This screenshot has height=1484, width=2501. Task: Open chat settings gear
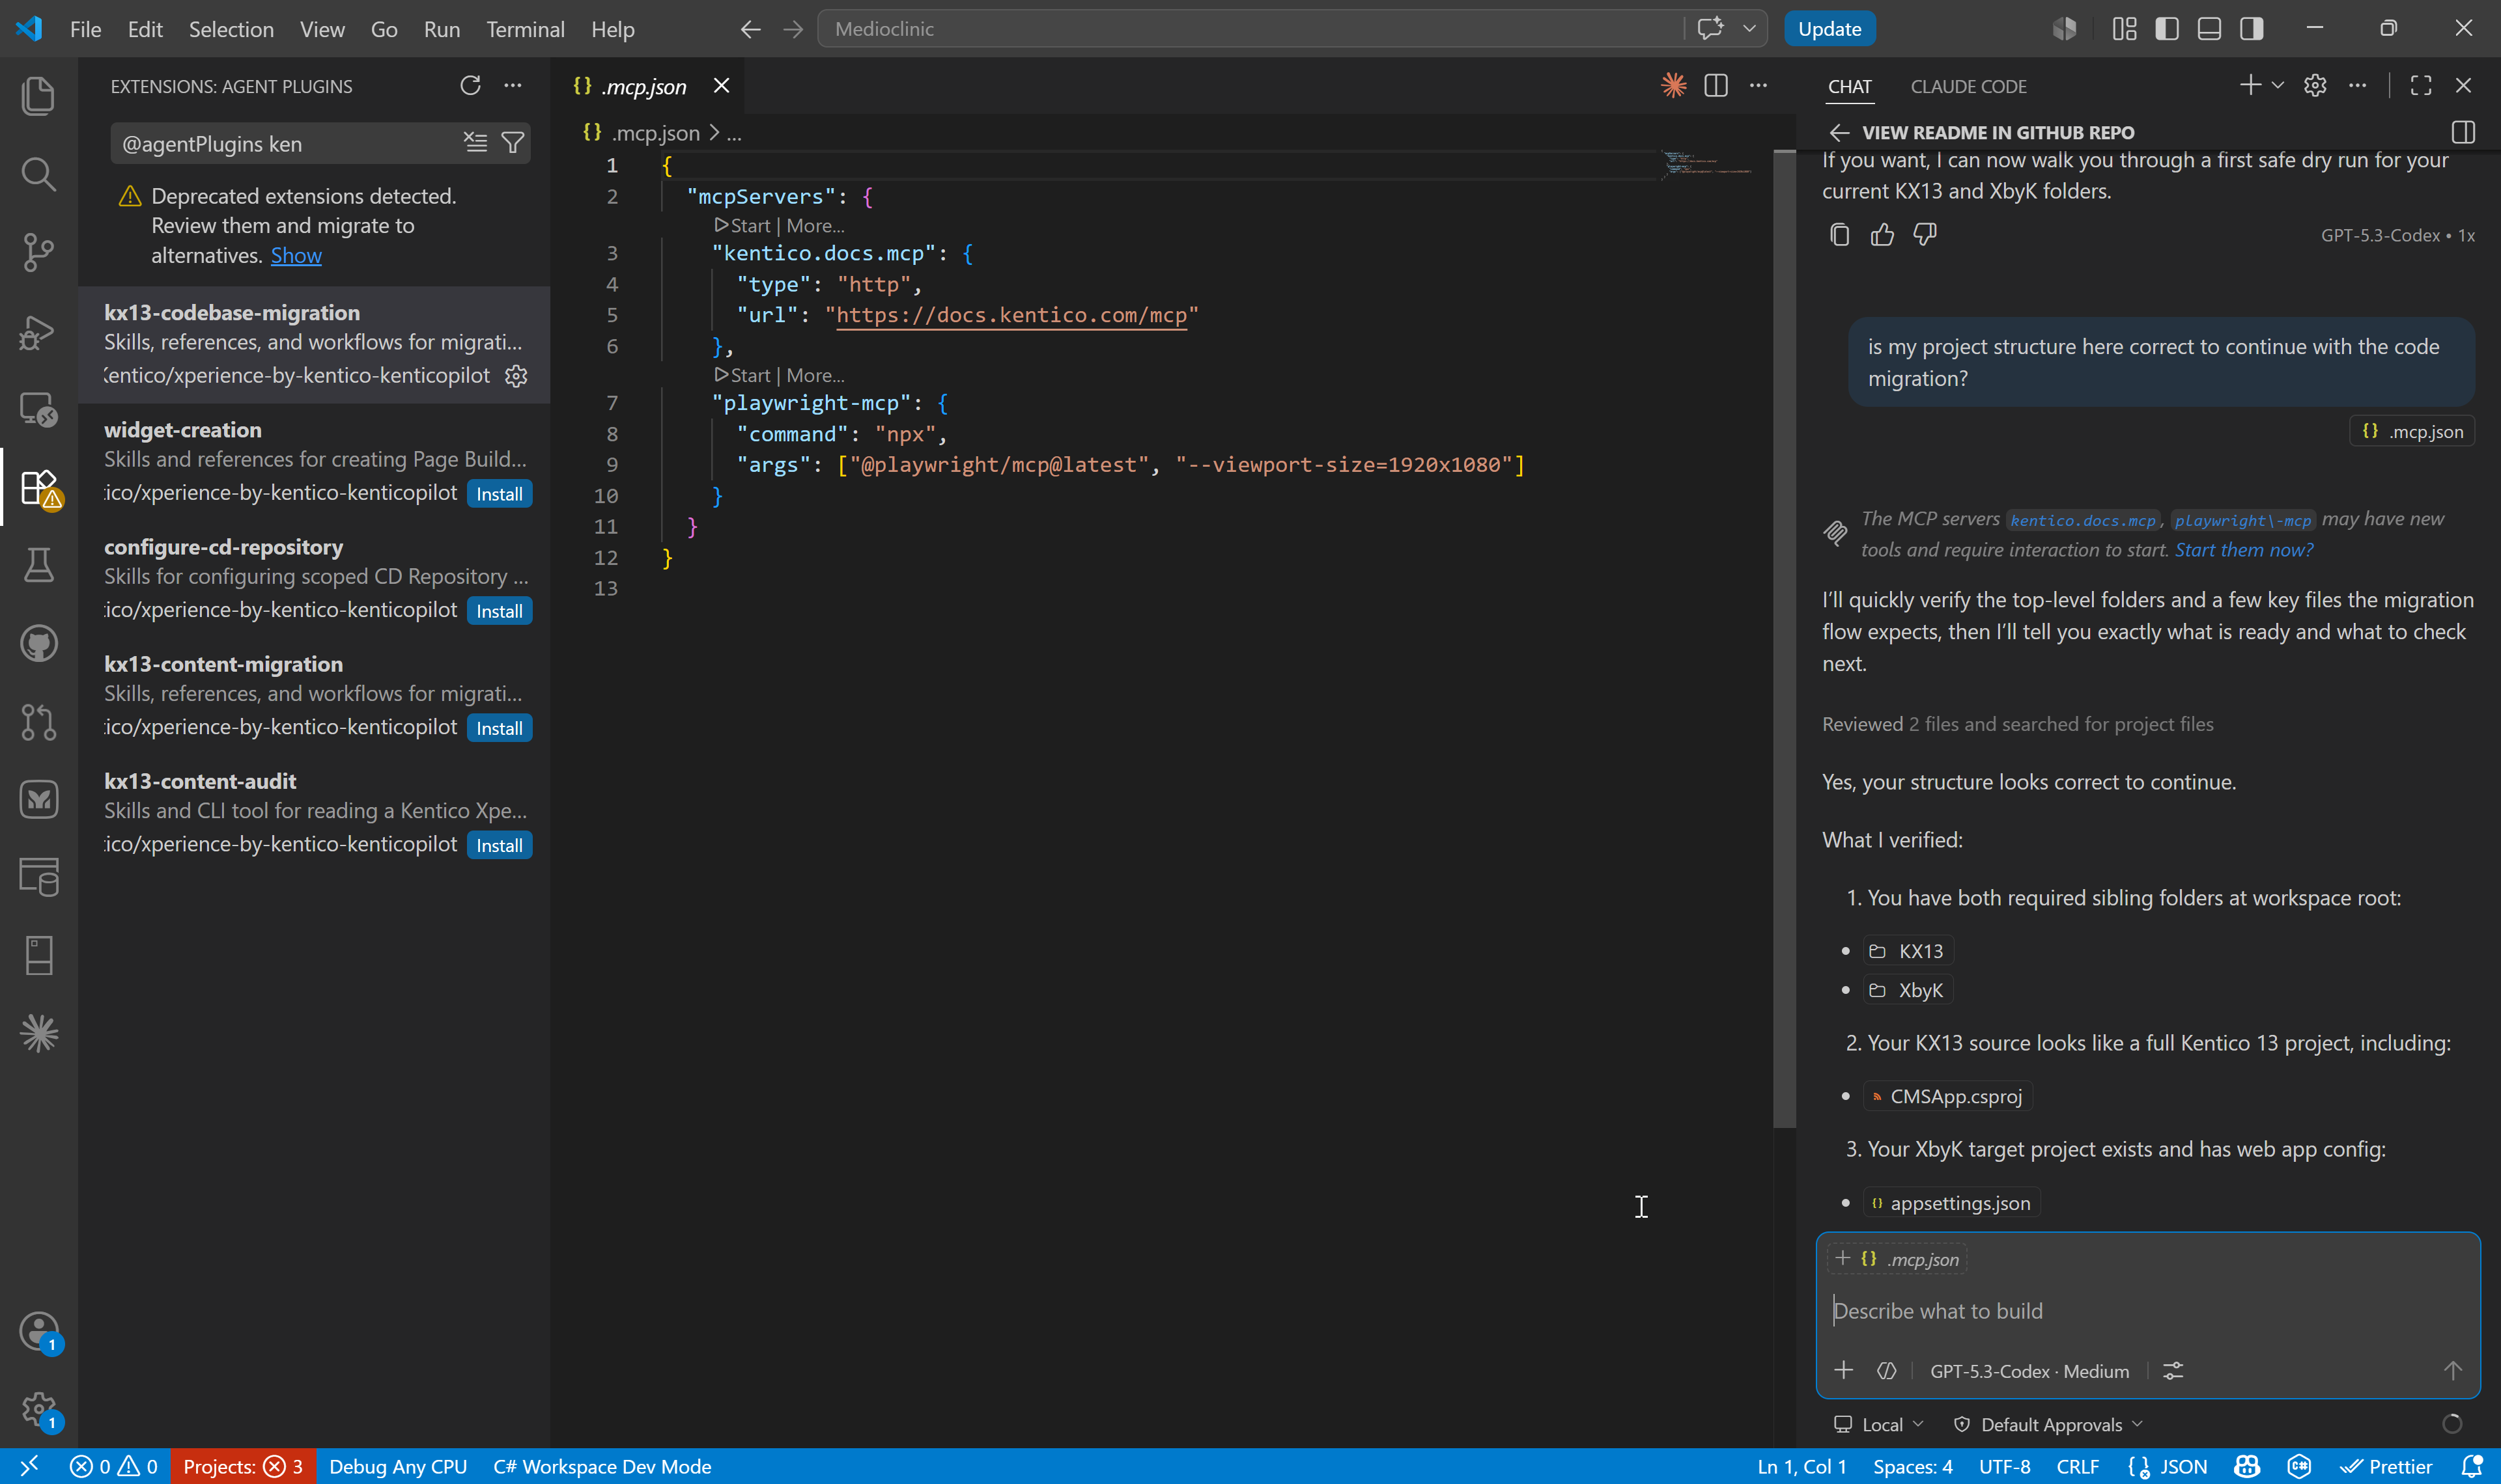tap(2315, 86)
